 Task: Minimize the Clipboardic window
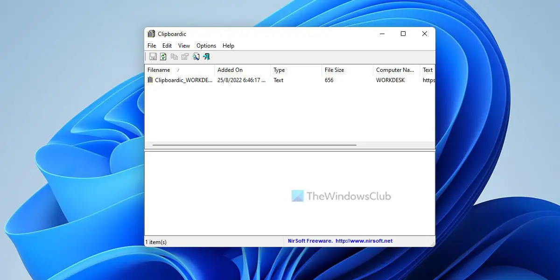382,34
